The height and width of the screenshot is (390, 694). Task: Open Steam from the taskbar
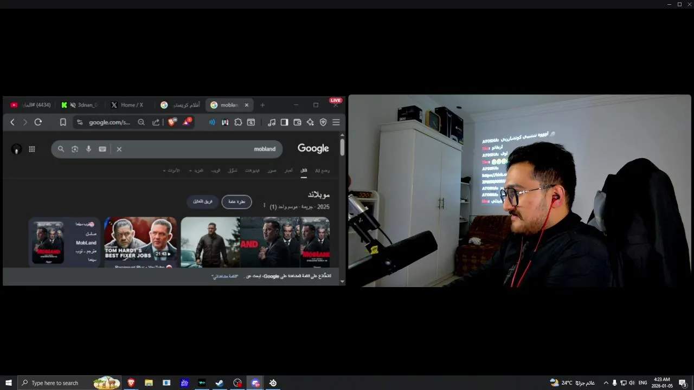[x=220, y=383]
